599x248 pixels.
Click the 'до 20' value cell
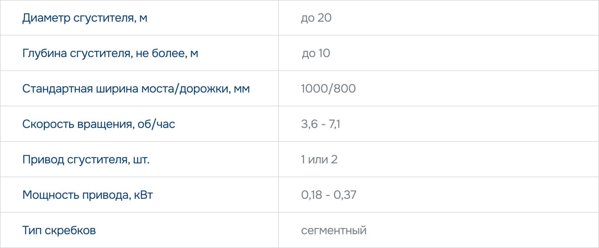pos(316,18)
